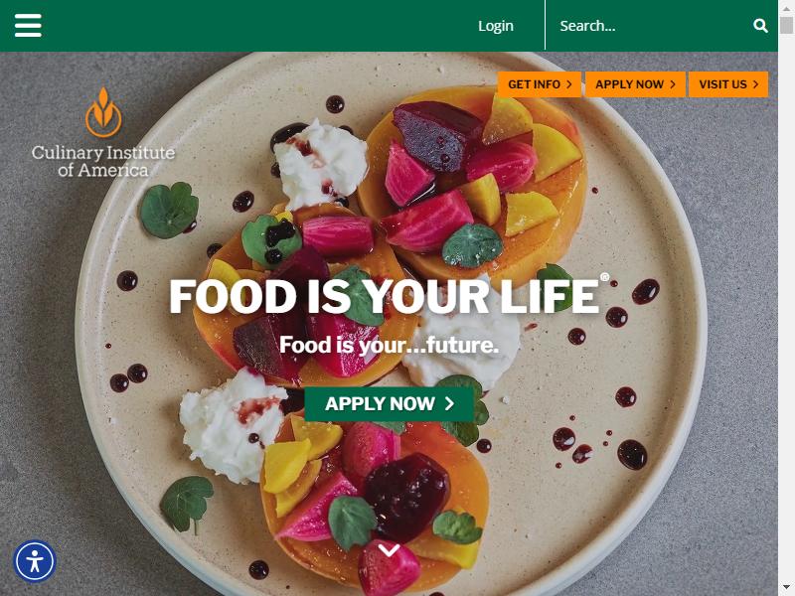This screenshot has height=596, width=795.
Task: Click the arrow on the green Apply Now button
Action: click(x=449, y=403)
